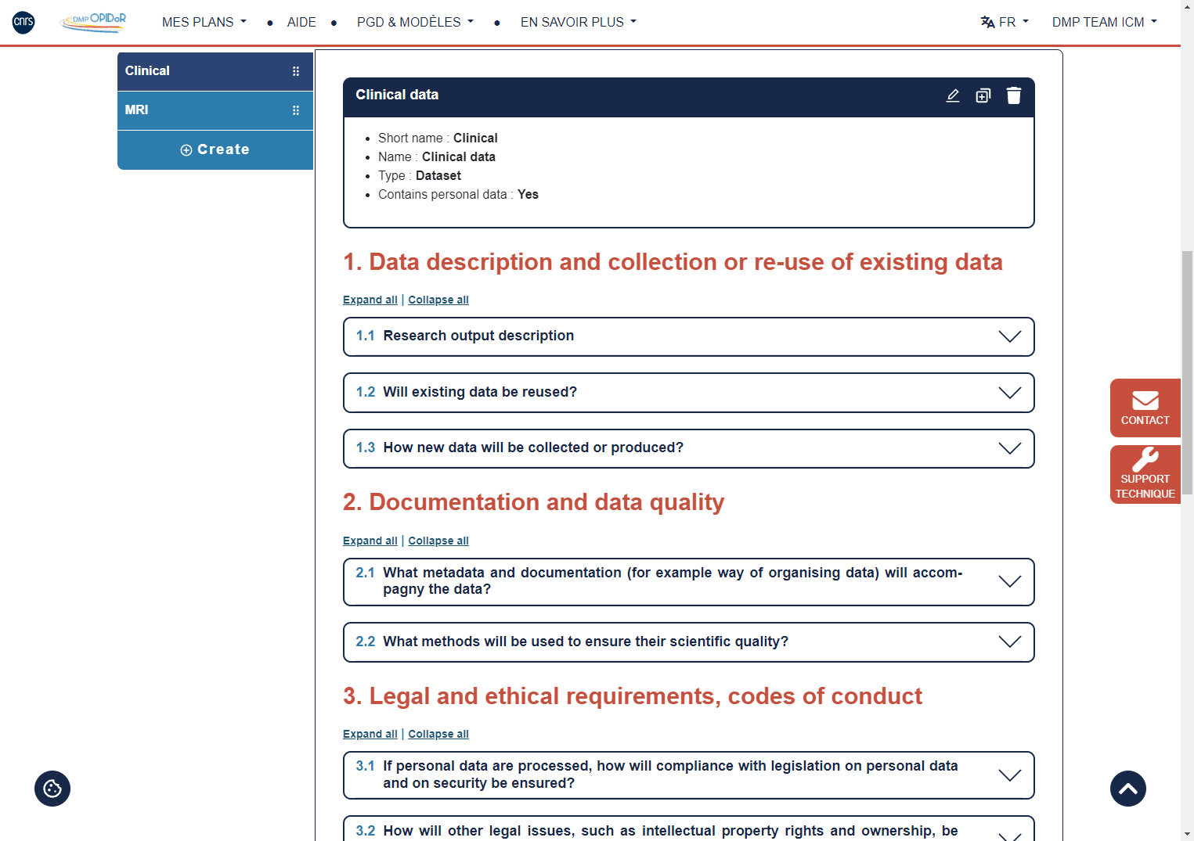Click heading '2. Documentation and data quality'
The width and height of the screenshot is (1194, 841).
[x=533, y=502]
